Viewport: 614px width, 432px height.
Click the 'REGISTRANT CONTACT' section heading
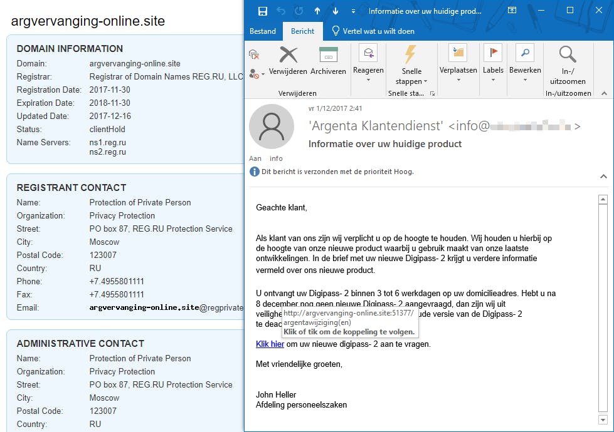[x=71, y=188]
